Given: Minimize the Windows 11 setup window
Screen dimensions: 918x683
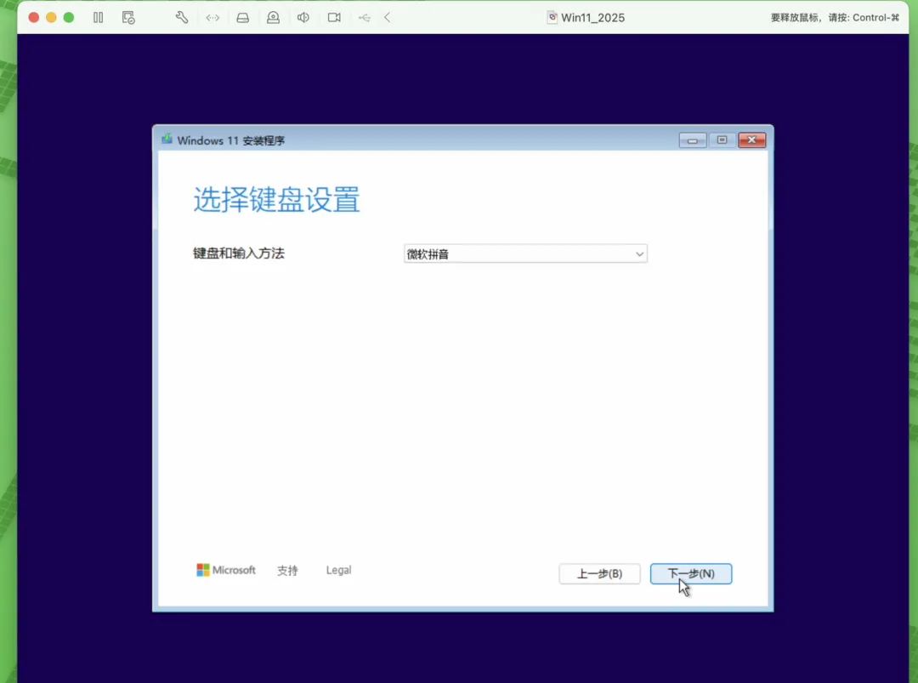Looking at the screenshot, I should coord(693,140).
